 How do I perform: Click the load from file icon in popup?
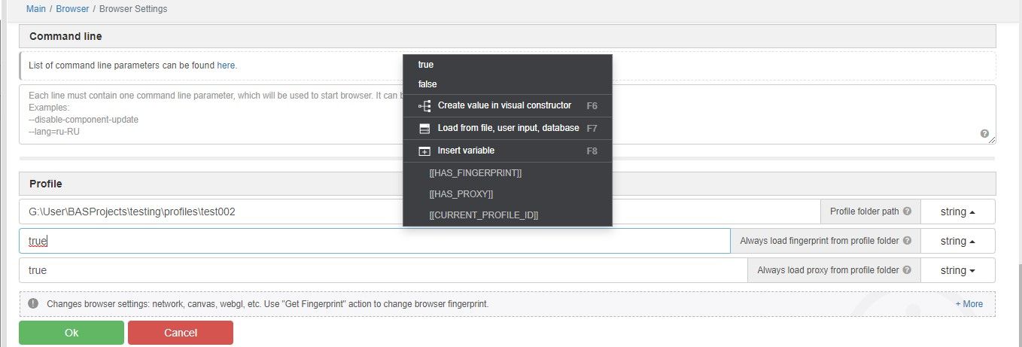point(424,129)
